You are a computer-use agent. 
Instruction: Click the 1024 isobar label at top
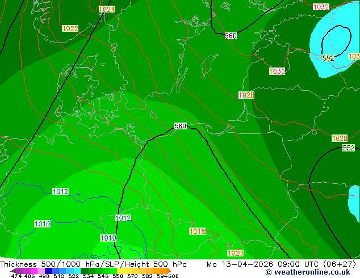pos(107,9)
